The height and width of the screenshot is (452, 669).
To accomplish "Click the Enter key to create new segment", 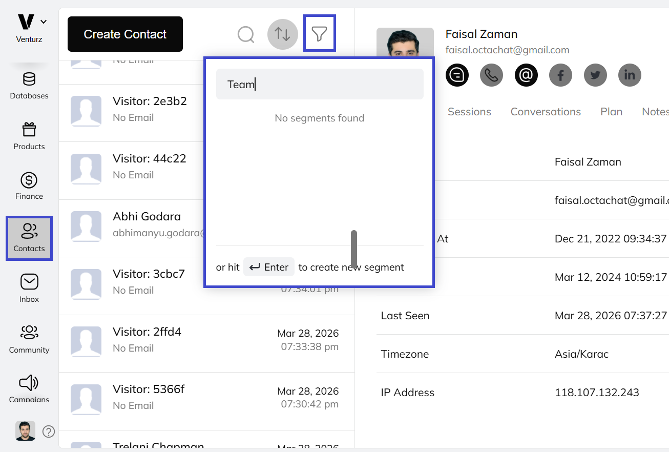I will click(x=268, y=266).
